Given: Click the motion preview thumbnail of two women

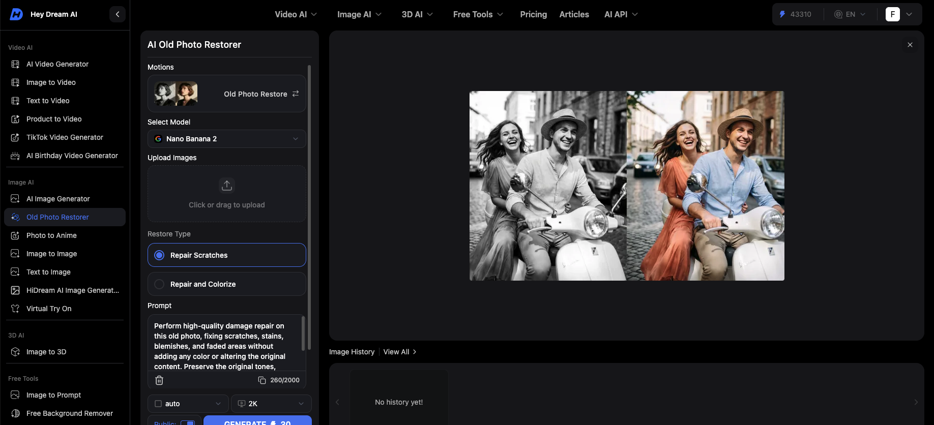Looking at the screenshot, I should click(x=176, y=94).
